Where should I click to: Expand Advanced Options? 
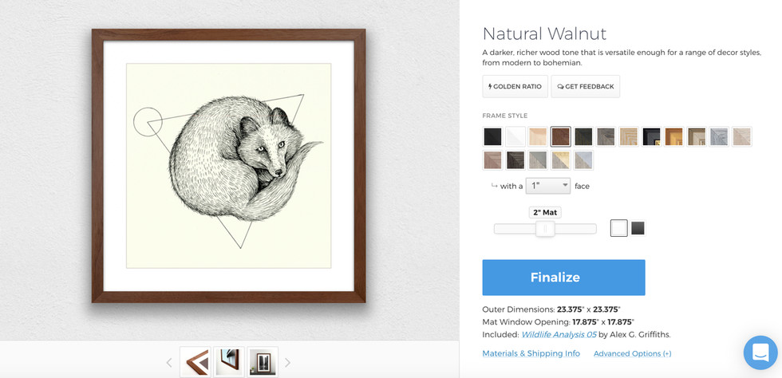(632, 353)
